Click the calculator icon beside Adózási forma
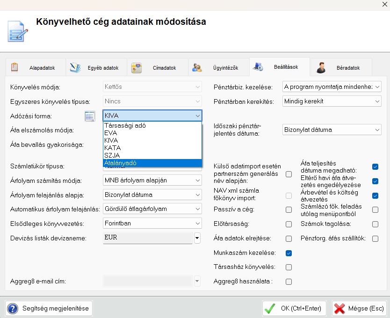The width and height of the screenshot is (390, 318). [x=89, y=116]
